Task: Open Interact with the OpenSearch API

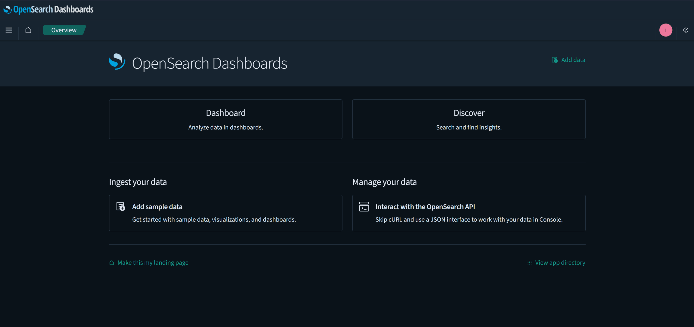Action: click(469, 213)
